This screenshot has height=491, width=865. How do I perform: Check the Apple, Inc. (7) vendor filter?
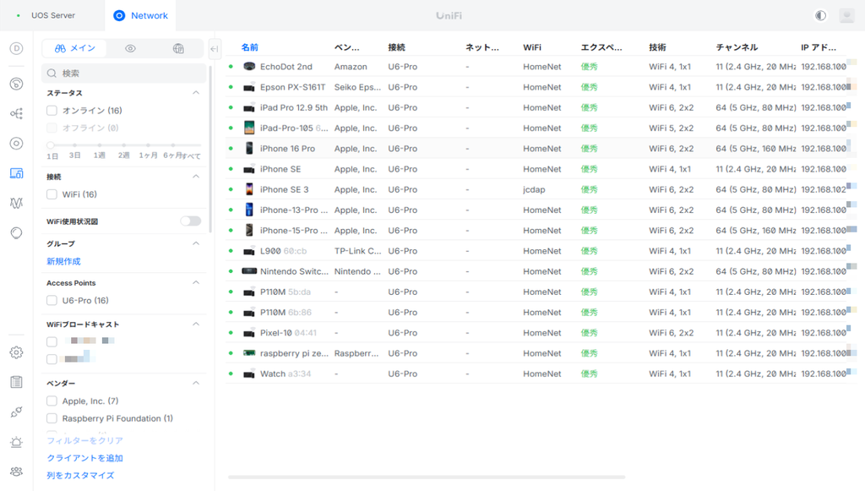[x=52, y=401]
